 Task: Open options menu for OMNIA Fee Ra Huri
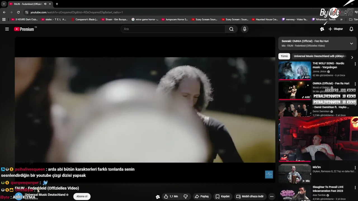tap(355, 84)
